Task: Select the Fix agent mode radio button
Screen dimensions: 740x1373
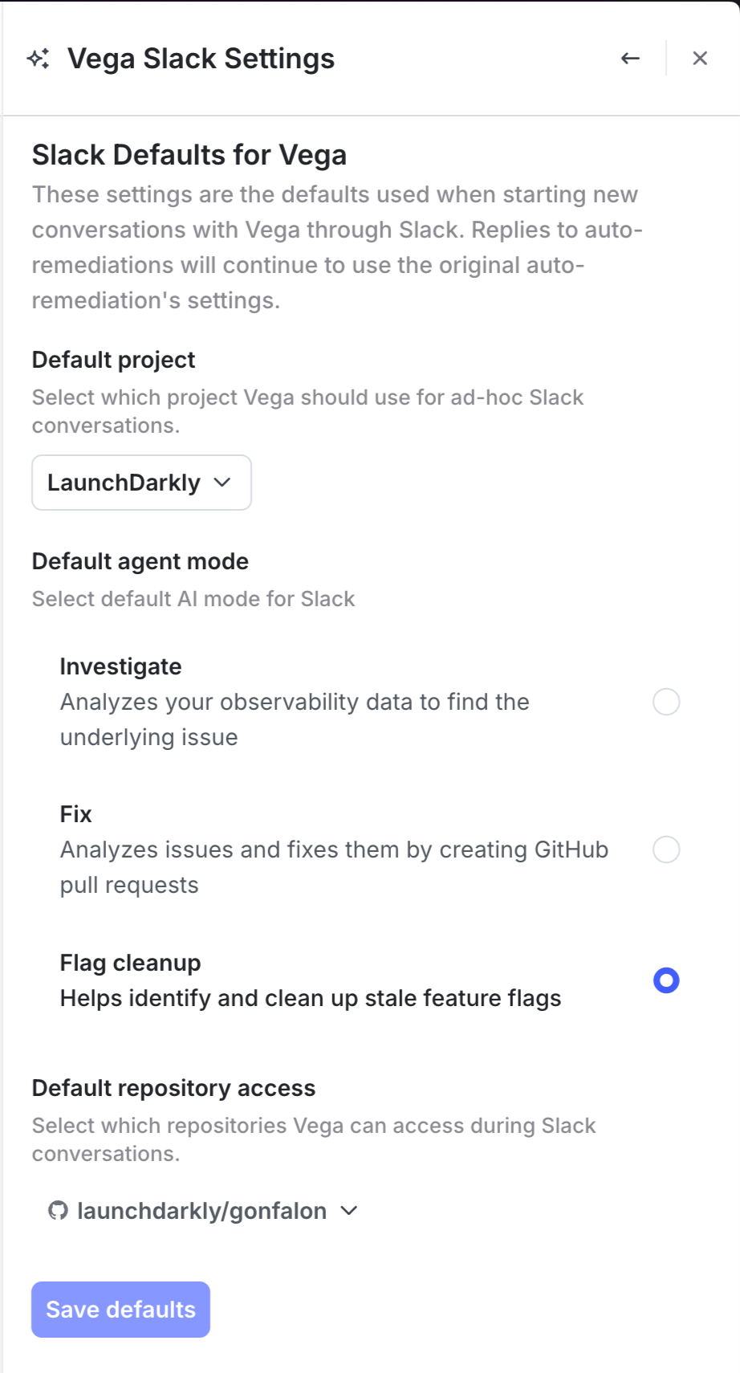Action: tap(665, 849)
